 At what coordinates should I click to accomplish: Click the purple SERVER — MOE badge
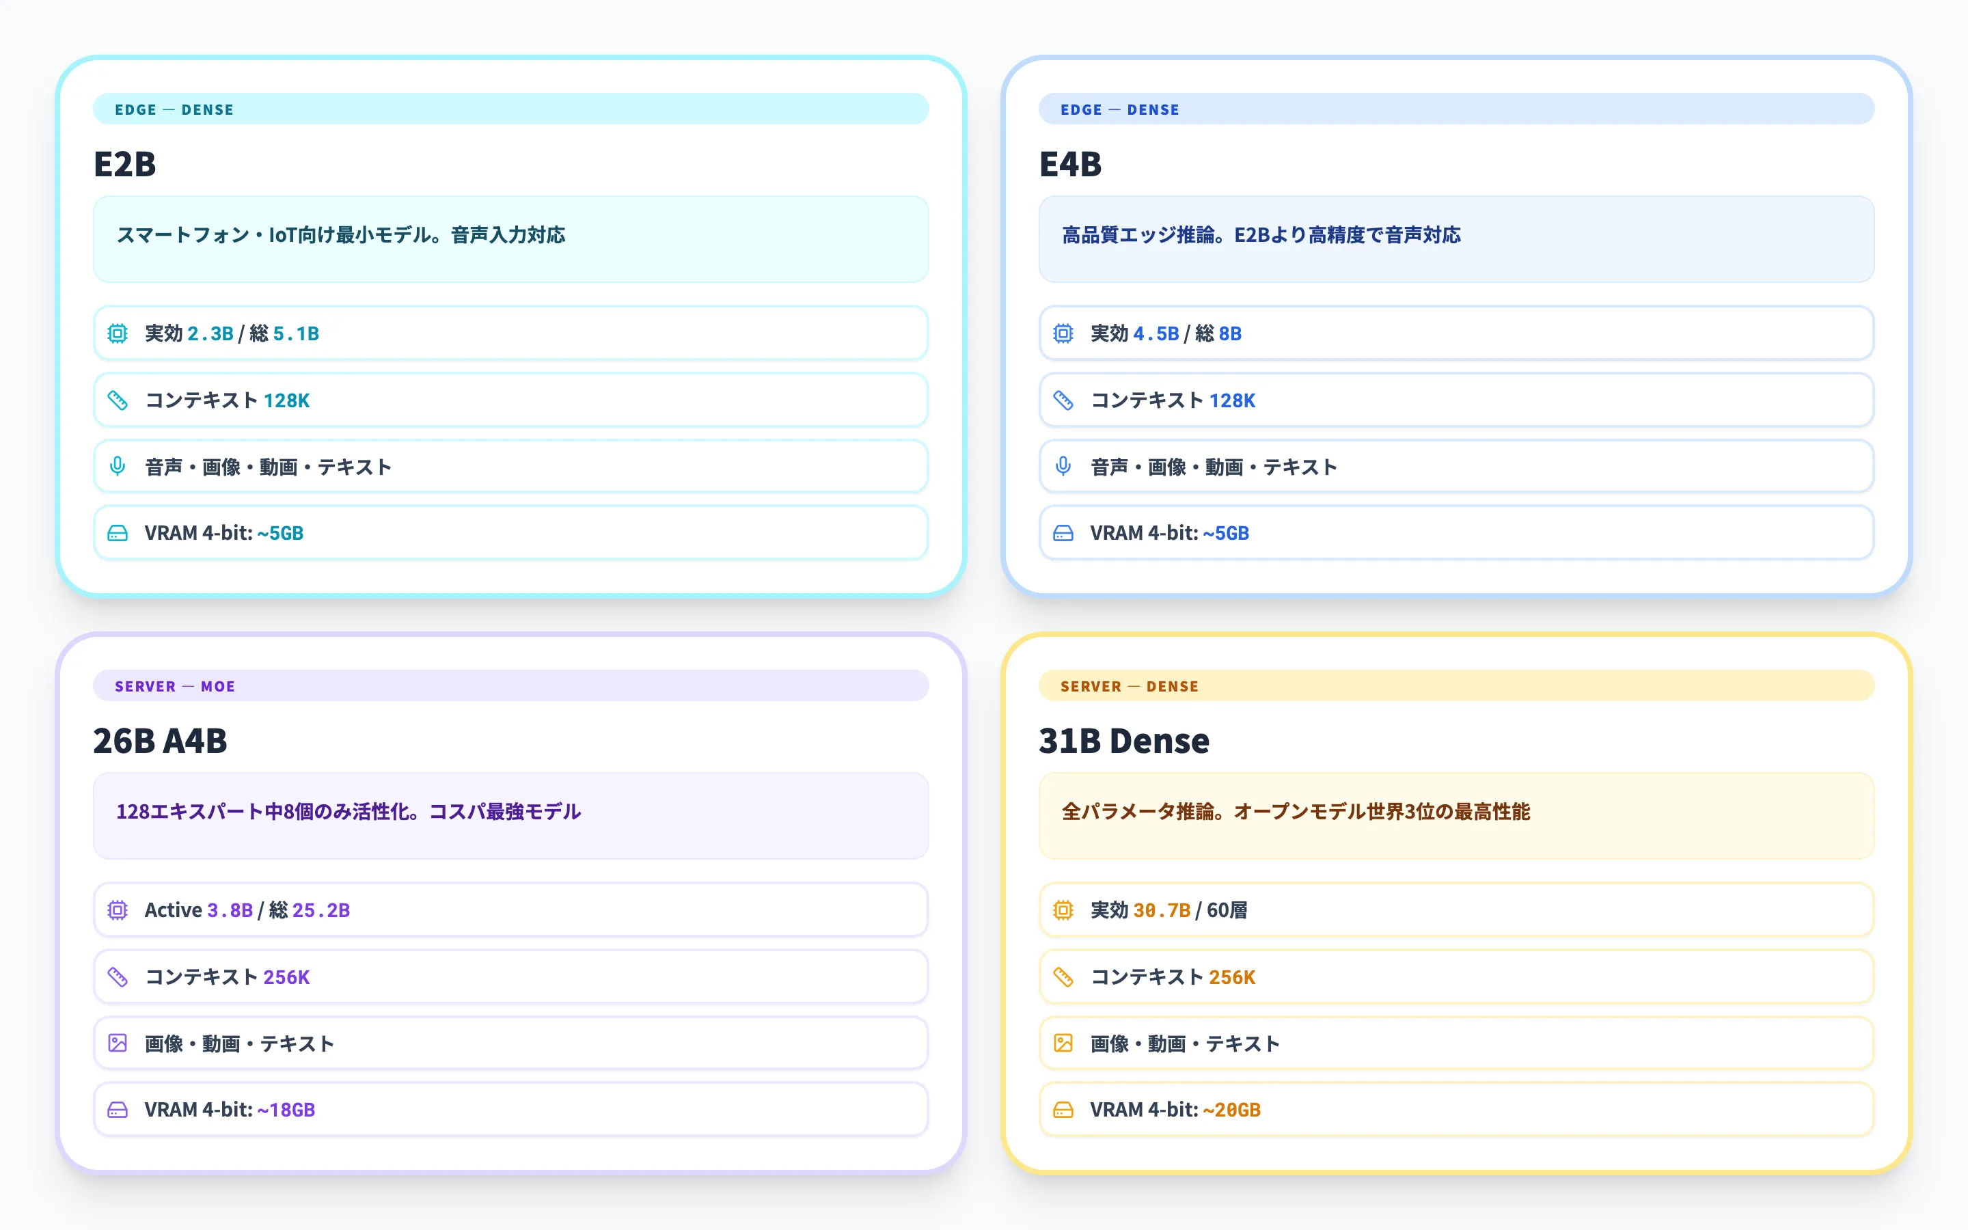510,686
